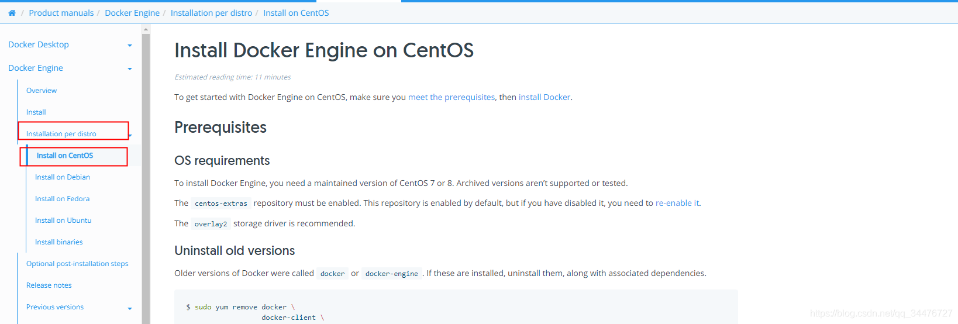Image resolution: width=958 pixels, height=324 pixels.
Task: Click the sudo yum remove docker command
Action: (240, 307)
